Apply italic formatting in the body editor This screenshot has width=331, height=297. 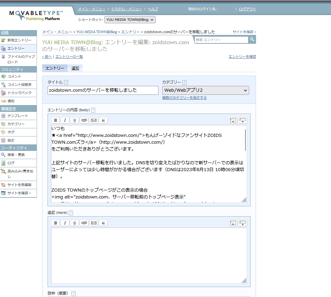[65, 120]
